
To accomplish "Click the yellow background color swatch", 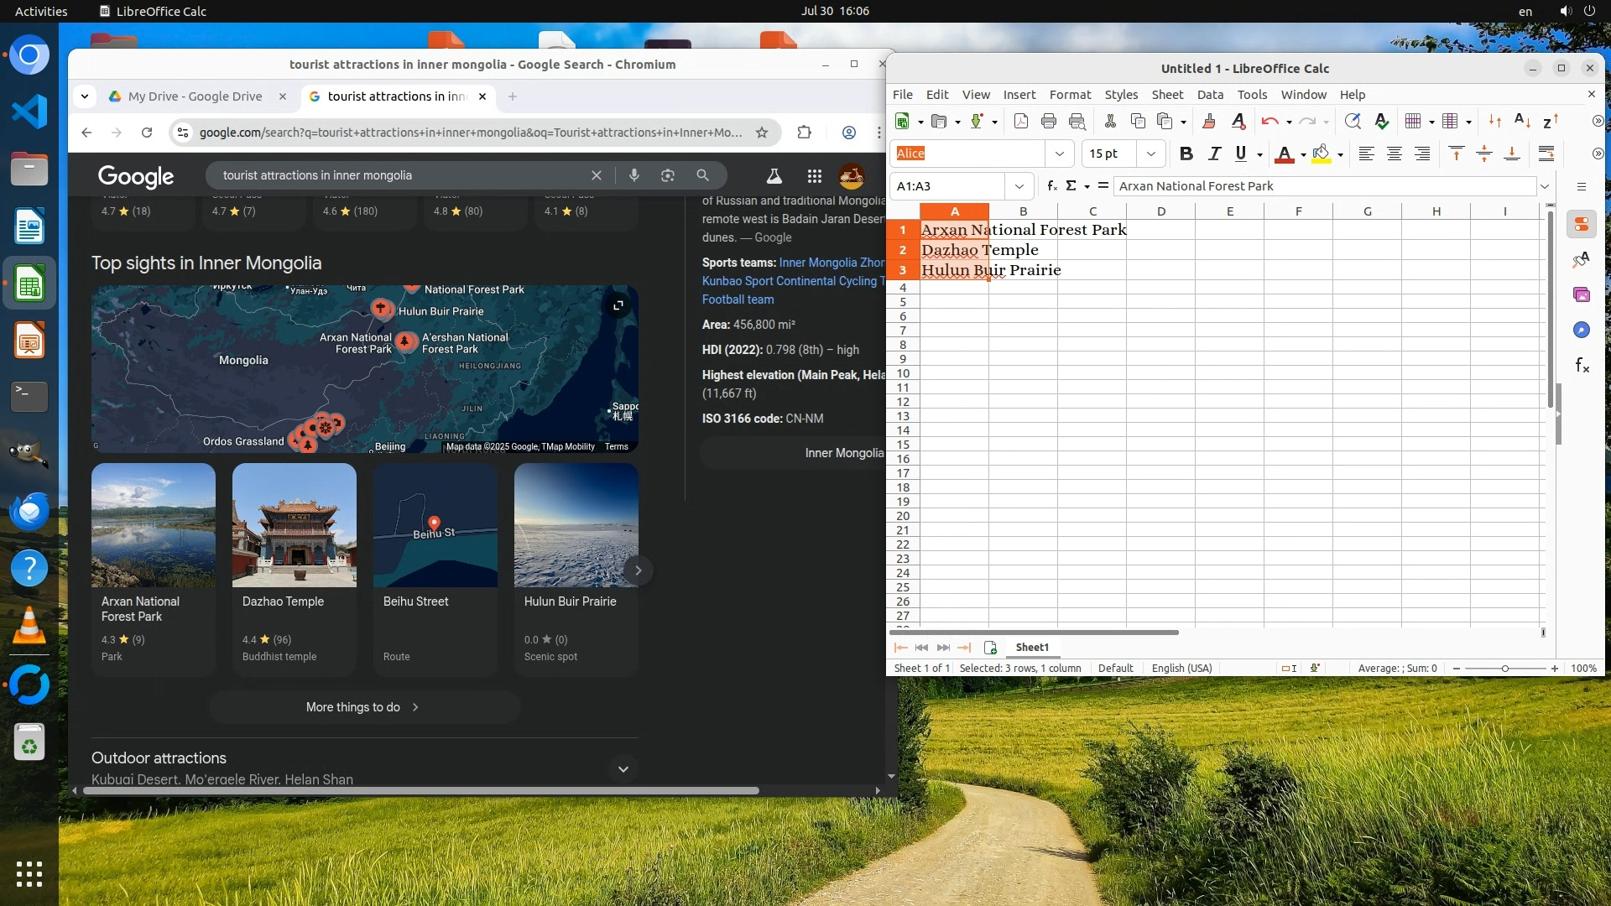I will [1321, 154].
